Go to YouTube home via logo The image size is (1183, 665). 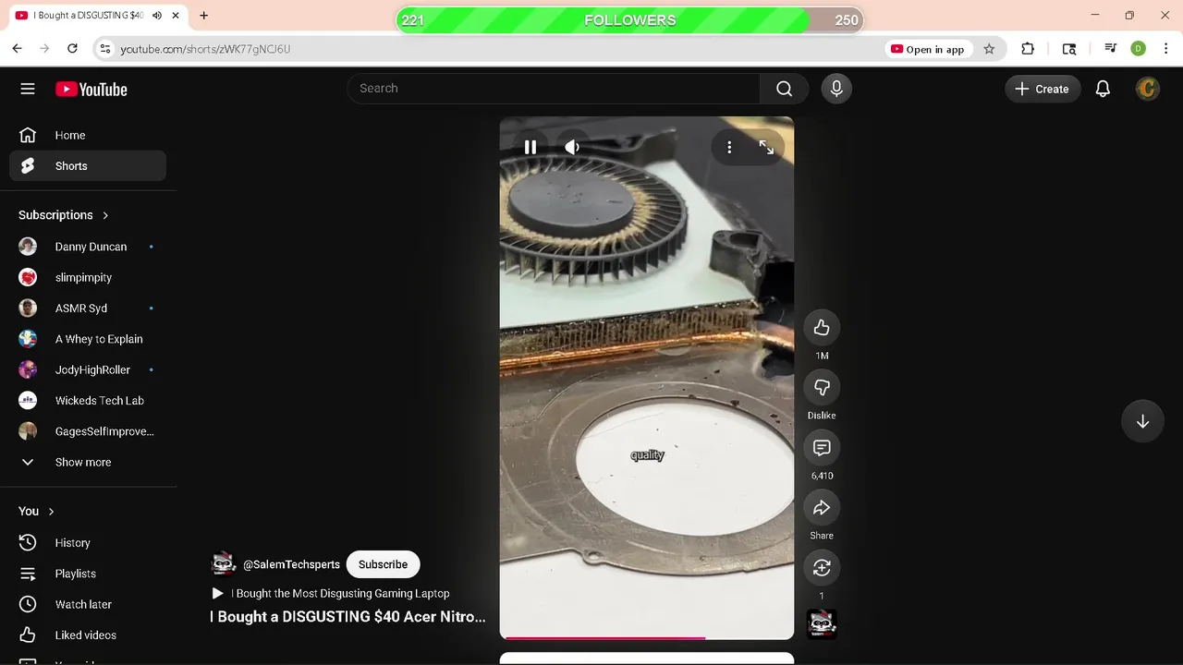coord(91,90)
